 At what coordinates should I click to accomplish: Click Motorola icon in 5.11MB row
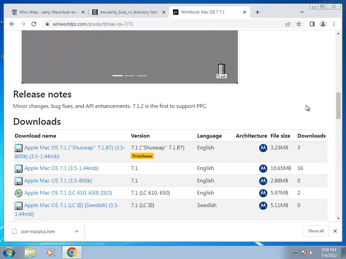(x=263, y=206)
